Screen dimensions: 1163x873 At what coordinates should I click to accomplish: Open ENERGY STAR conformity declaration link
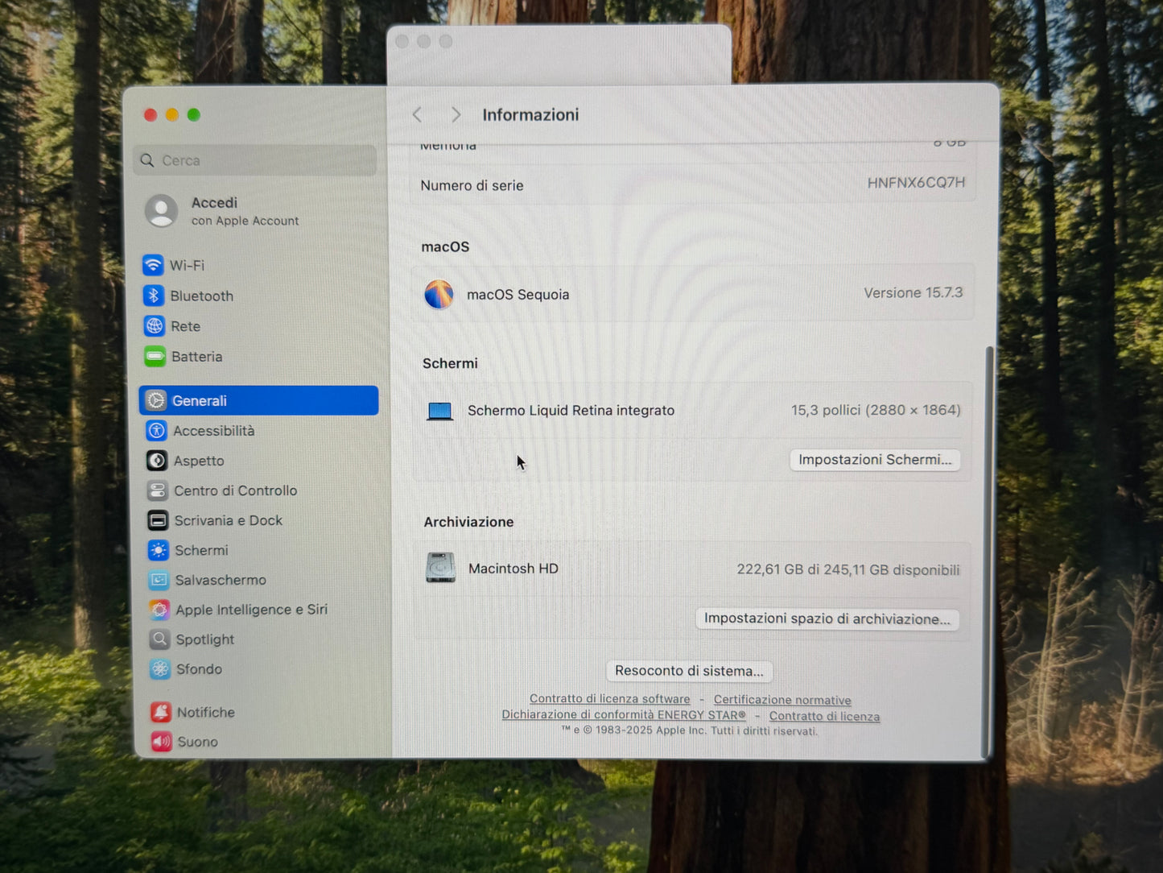pos(624,715)
